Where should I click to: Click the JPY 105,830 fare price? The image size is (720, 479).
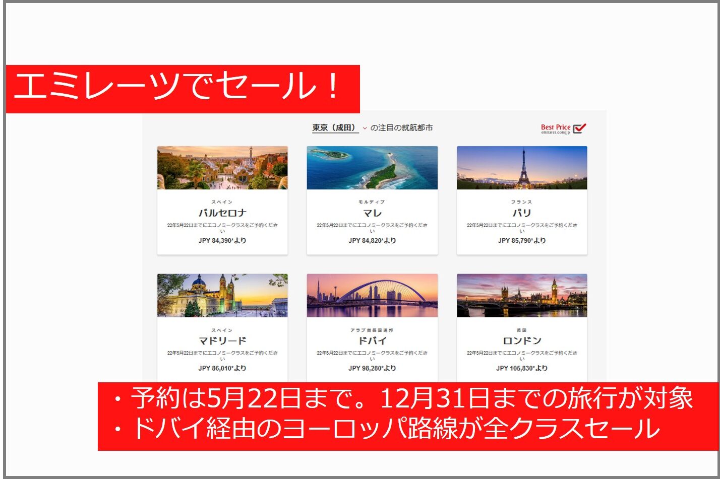tap(522, 368)
